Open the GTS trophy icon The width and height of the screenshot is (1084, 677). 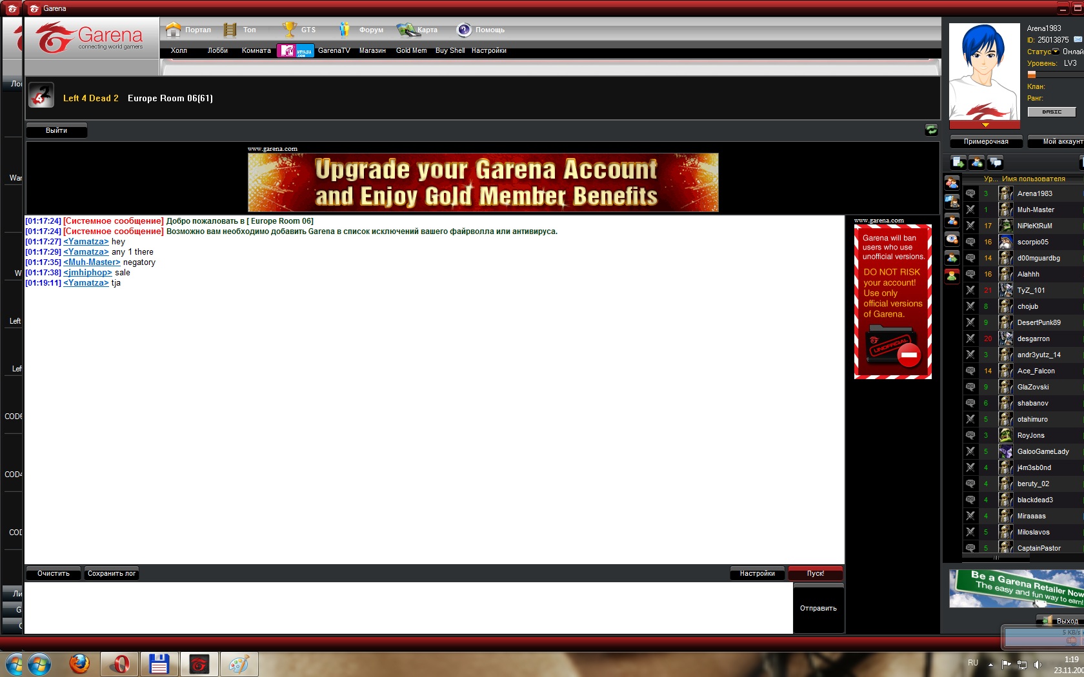click(x=290, y=30)
